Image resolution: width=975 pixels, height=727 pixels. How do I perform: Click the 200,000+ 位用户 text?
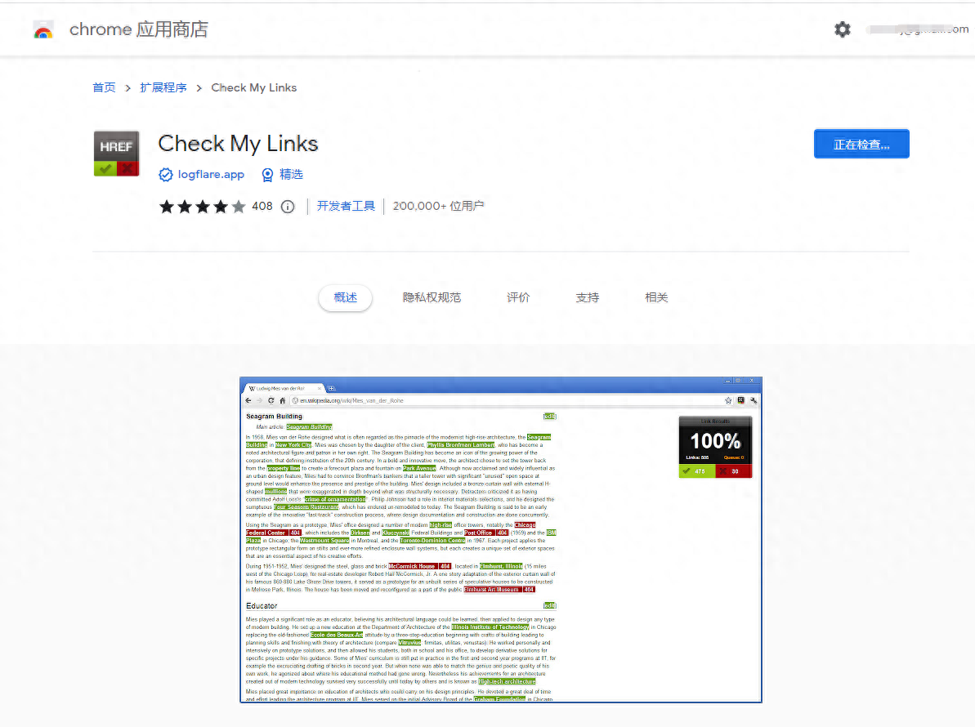438,207
